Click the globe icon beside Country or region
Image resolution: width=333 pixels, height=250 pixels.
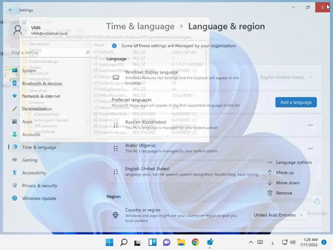point(115,215)
